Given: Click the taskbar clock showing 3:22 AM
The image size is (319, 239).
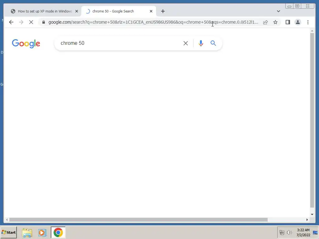Looking at the screenshot, I should coord(303,232).
